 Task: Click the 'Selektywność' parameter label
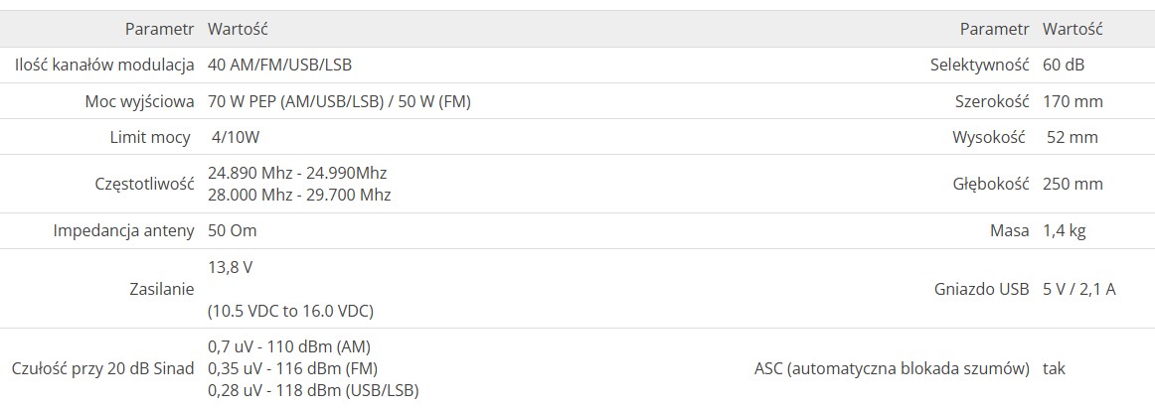(x=980, y=66)
